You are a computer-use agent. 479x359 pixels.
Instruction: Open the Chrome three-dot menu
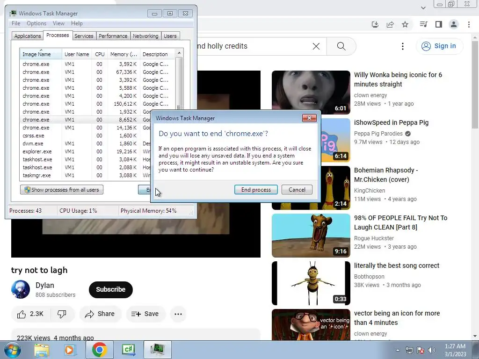[x=469, y=24]
